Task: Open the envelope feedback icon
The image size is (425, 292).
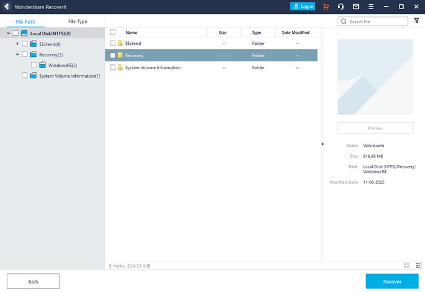Action: (x=356, y=7)
